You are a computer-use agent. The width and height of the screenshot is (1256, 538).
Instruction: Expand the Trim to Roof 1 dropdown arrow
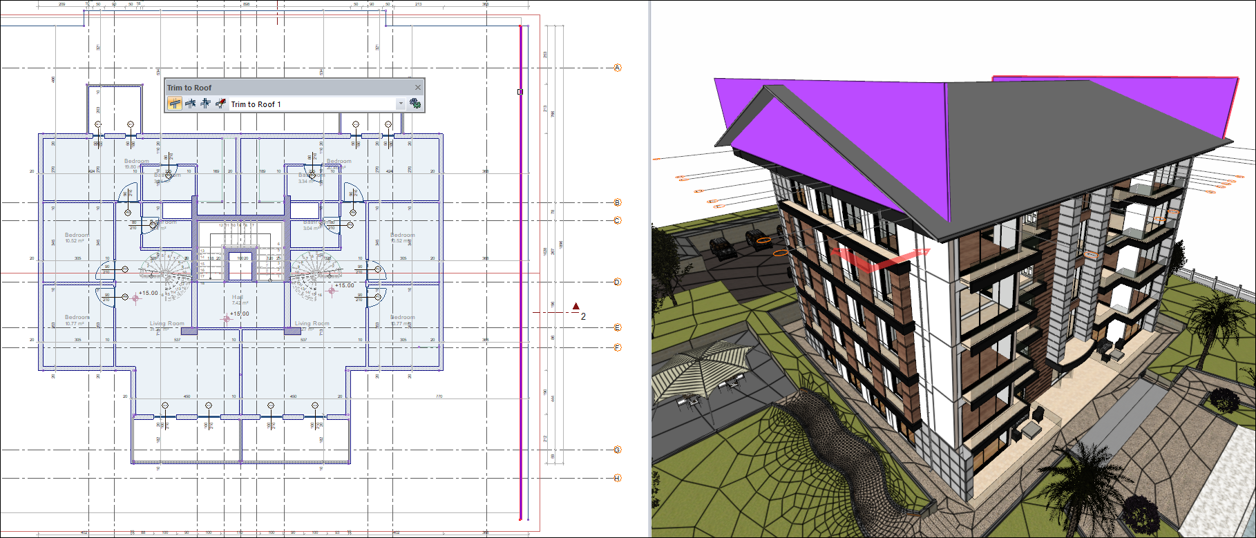(401, 104)
